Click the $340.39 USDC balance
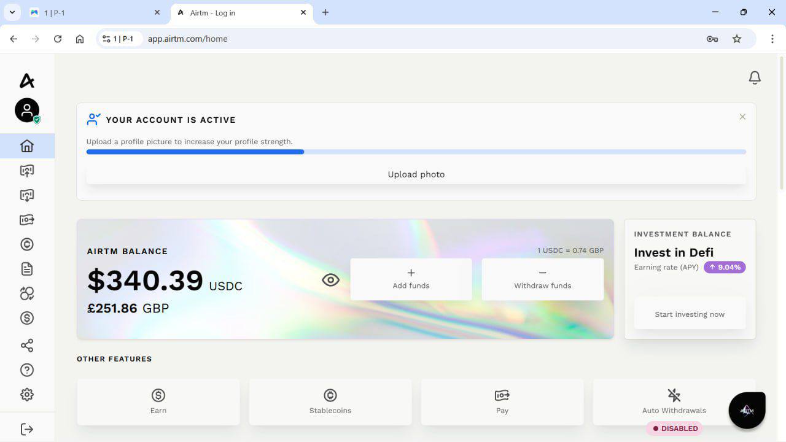The image size is (786, 442). [x=165, y=281]
